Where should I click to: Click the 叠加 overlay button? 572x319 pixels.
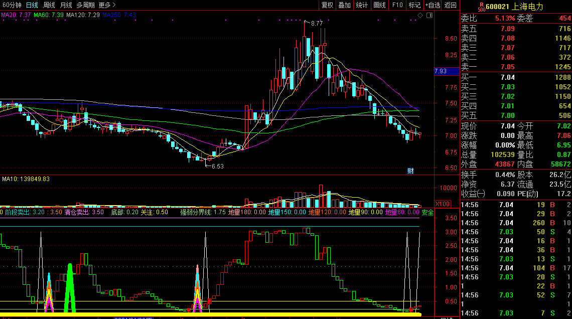[x=344, y=5]
